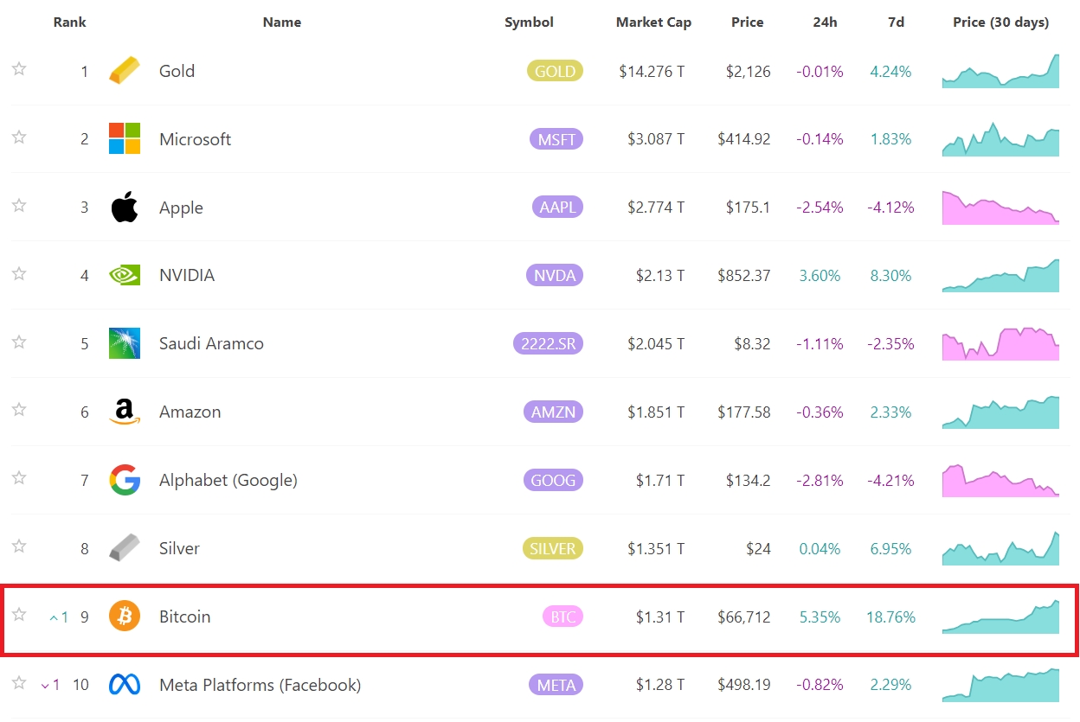
Task: Click the Silver bar icon
Action: 125,548
